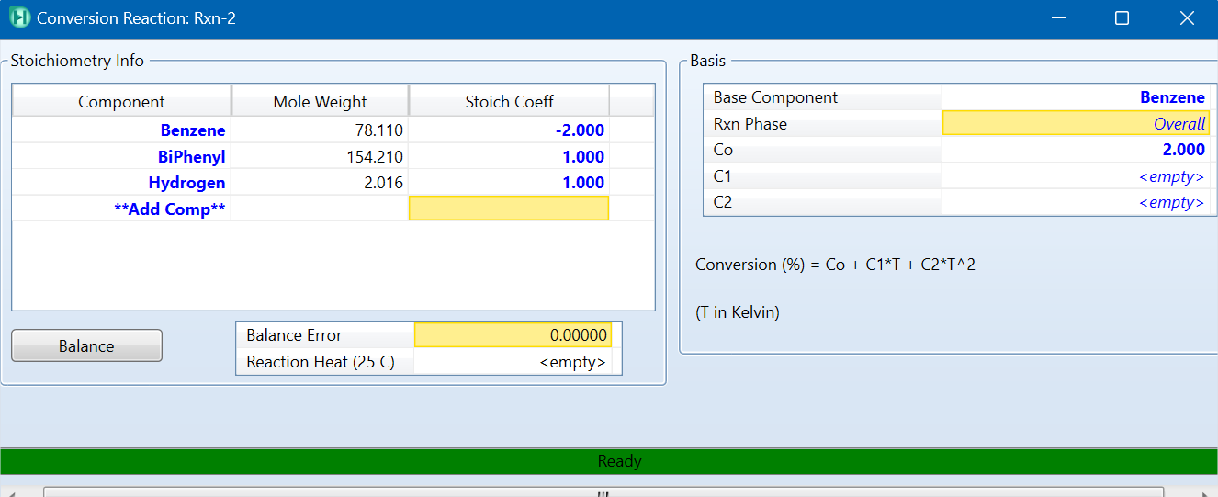The width and height of the screenshot is (1218, 497).
Task: Click the Balance Error label
Action: [x=294, y=334]
